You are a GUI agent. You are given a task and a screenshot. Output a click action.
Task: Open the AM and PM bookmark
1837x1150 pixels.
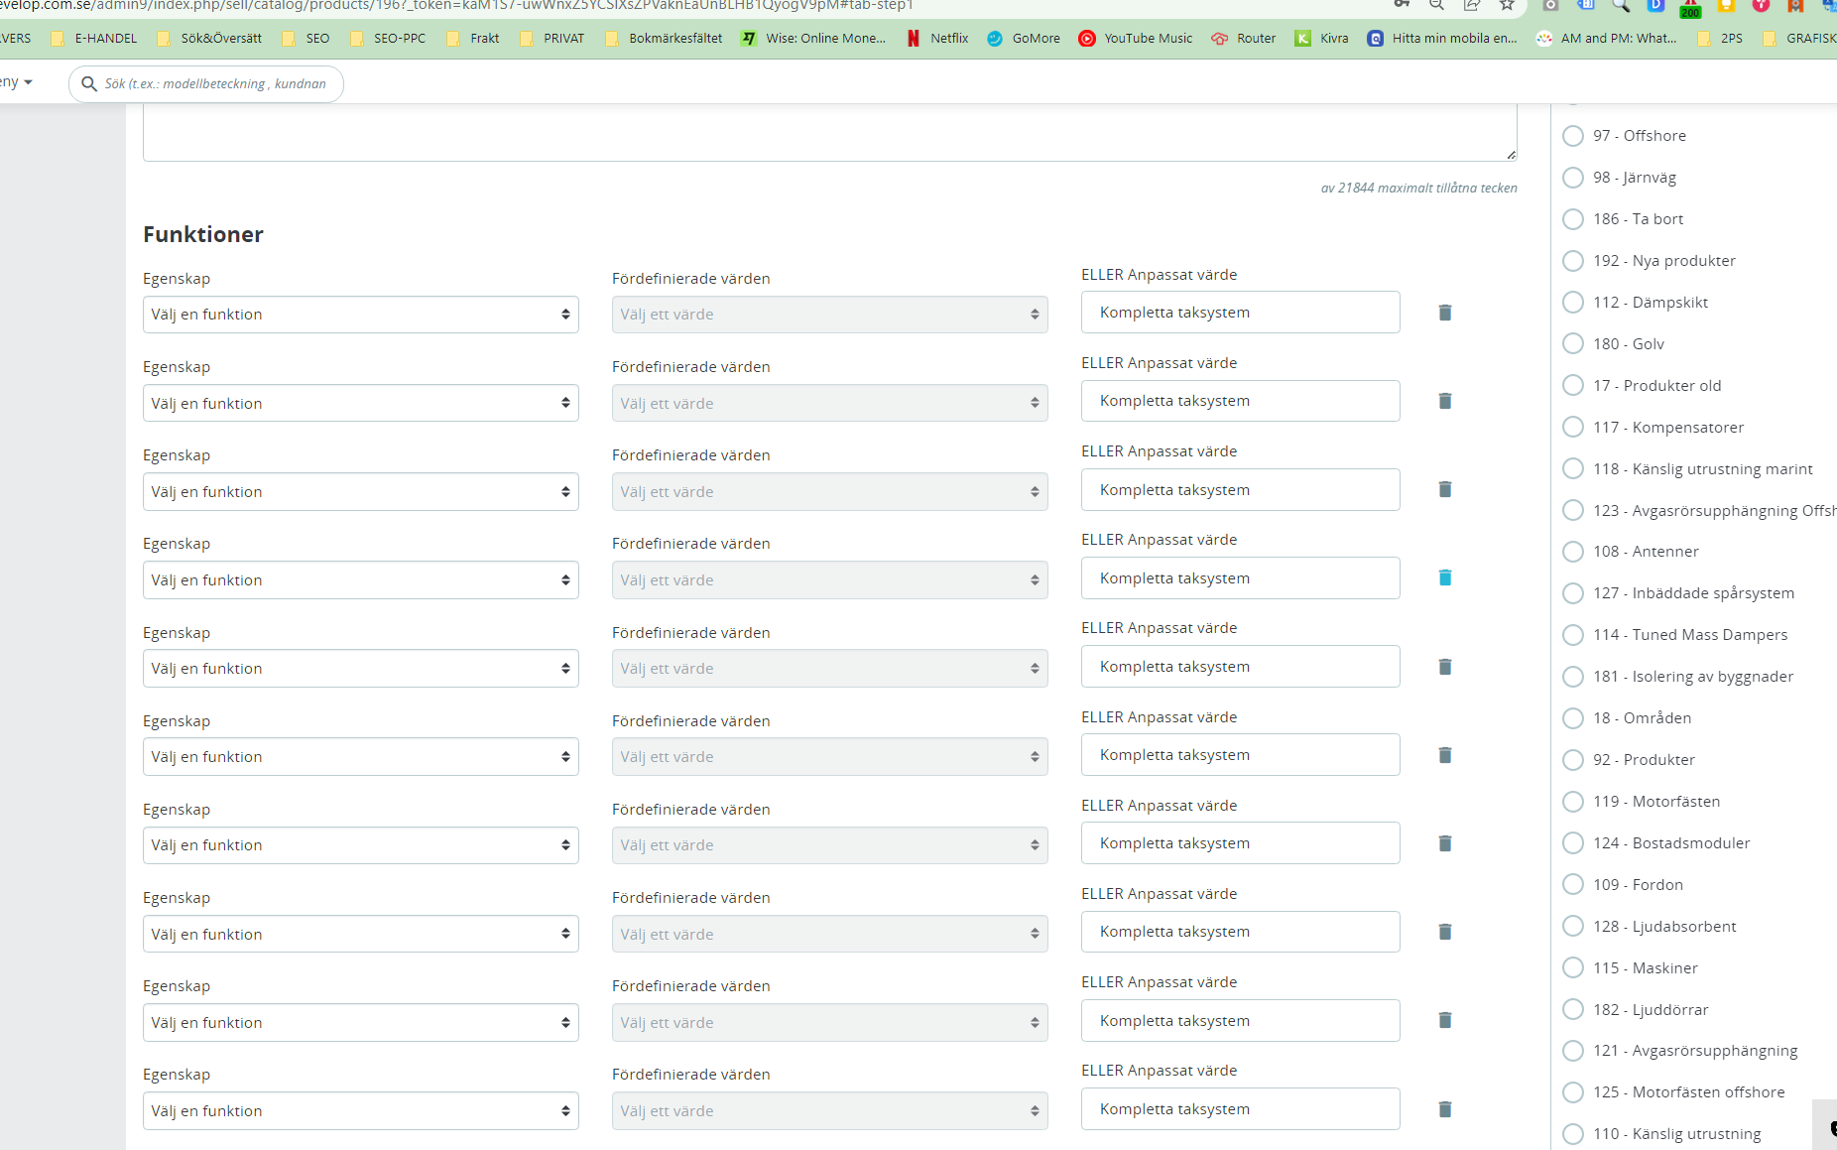pyautogui.click(x=1607, y=39)
